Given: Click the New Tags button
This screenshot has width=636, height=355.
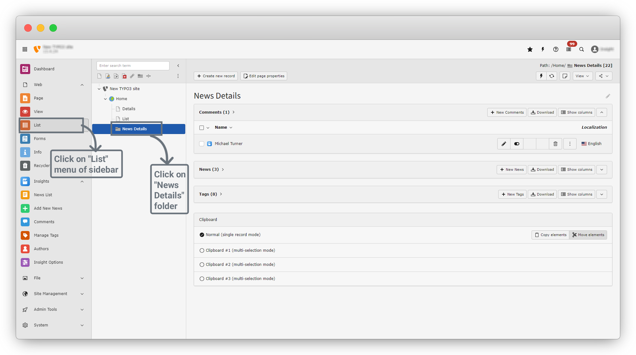Looking at the screenshot, I should [512, 194].
